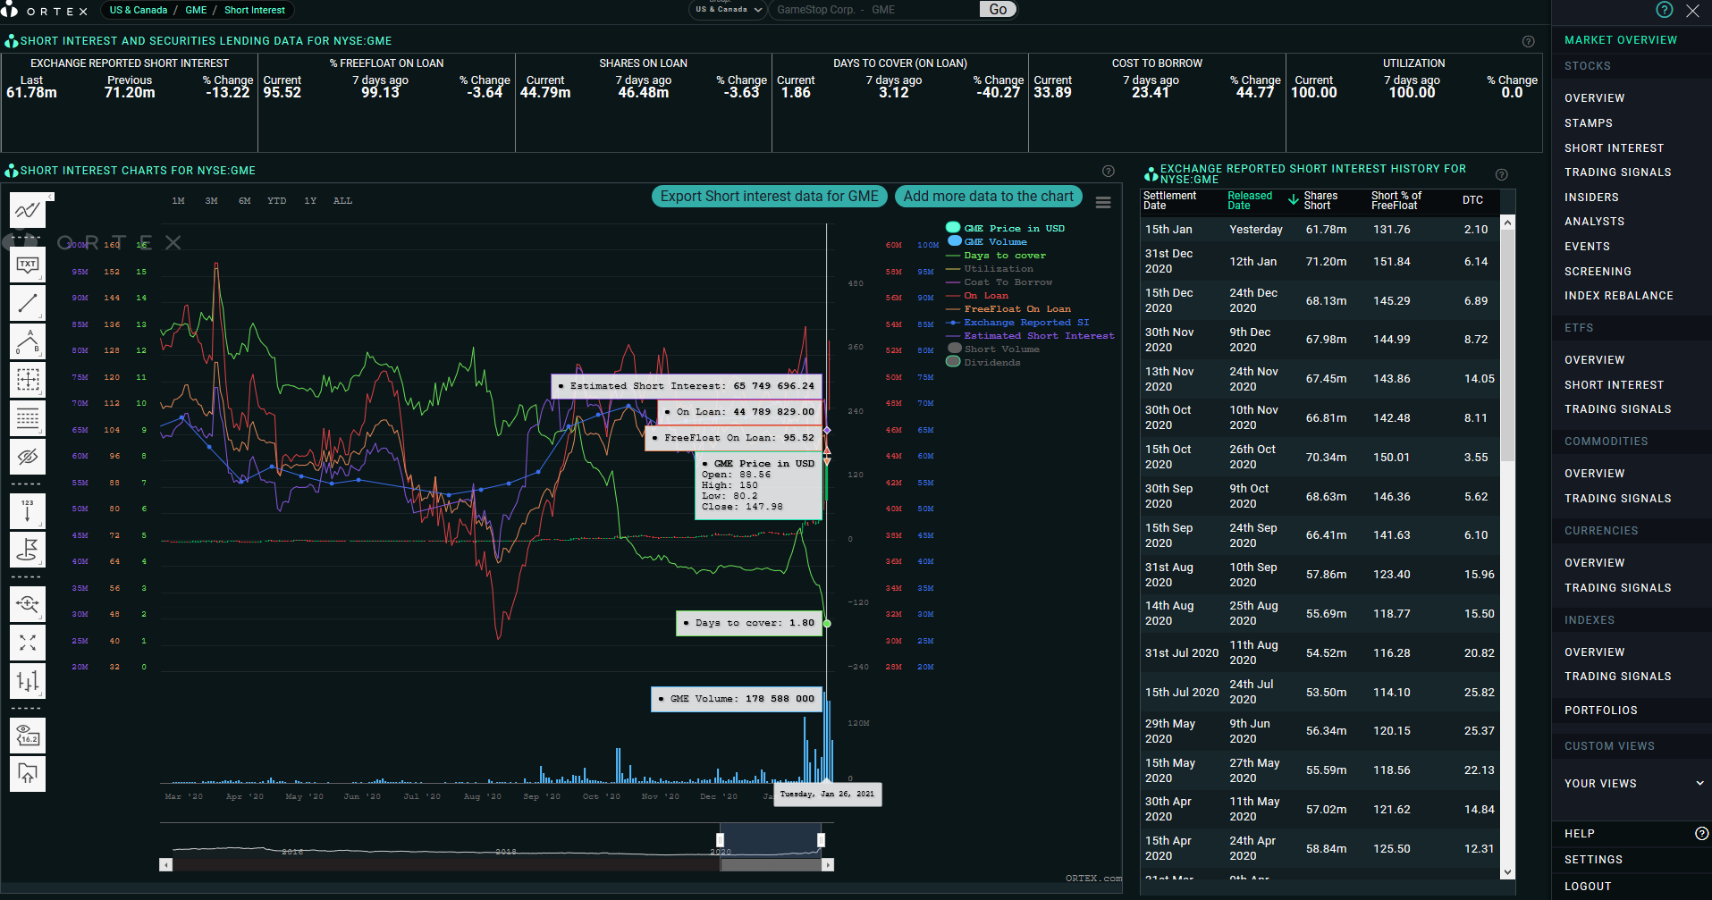
Task: Select the line drawing tool
Action: point(28,303)
